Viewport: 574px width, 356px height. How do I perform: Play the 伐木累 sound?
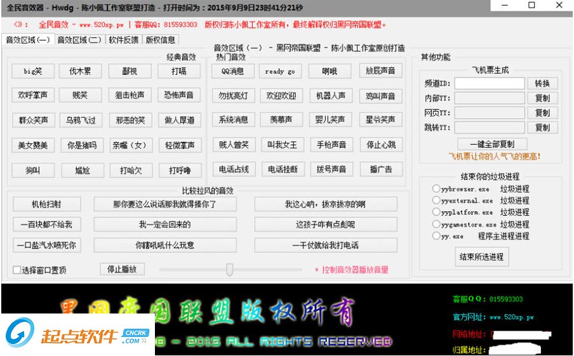[80, 71]
